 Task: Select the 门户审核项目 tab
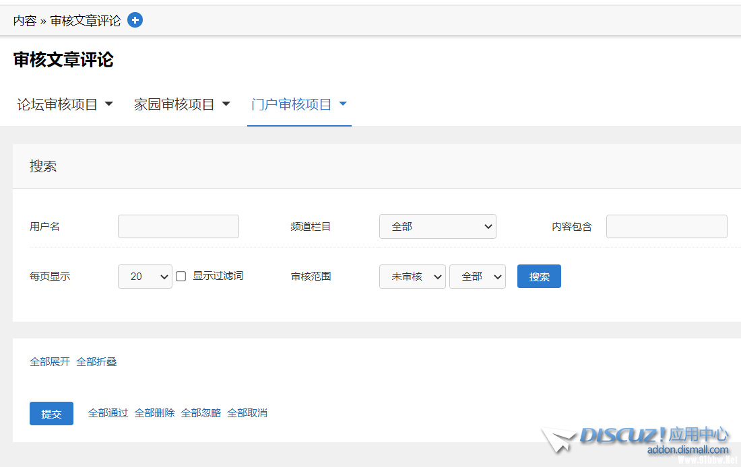click(x=291, y=104)
